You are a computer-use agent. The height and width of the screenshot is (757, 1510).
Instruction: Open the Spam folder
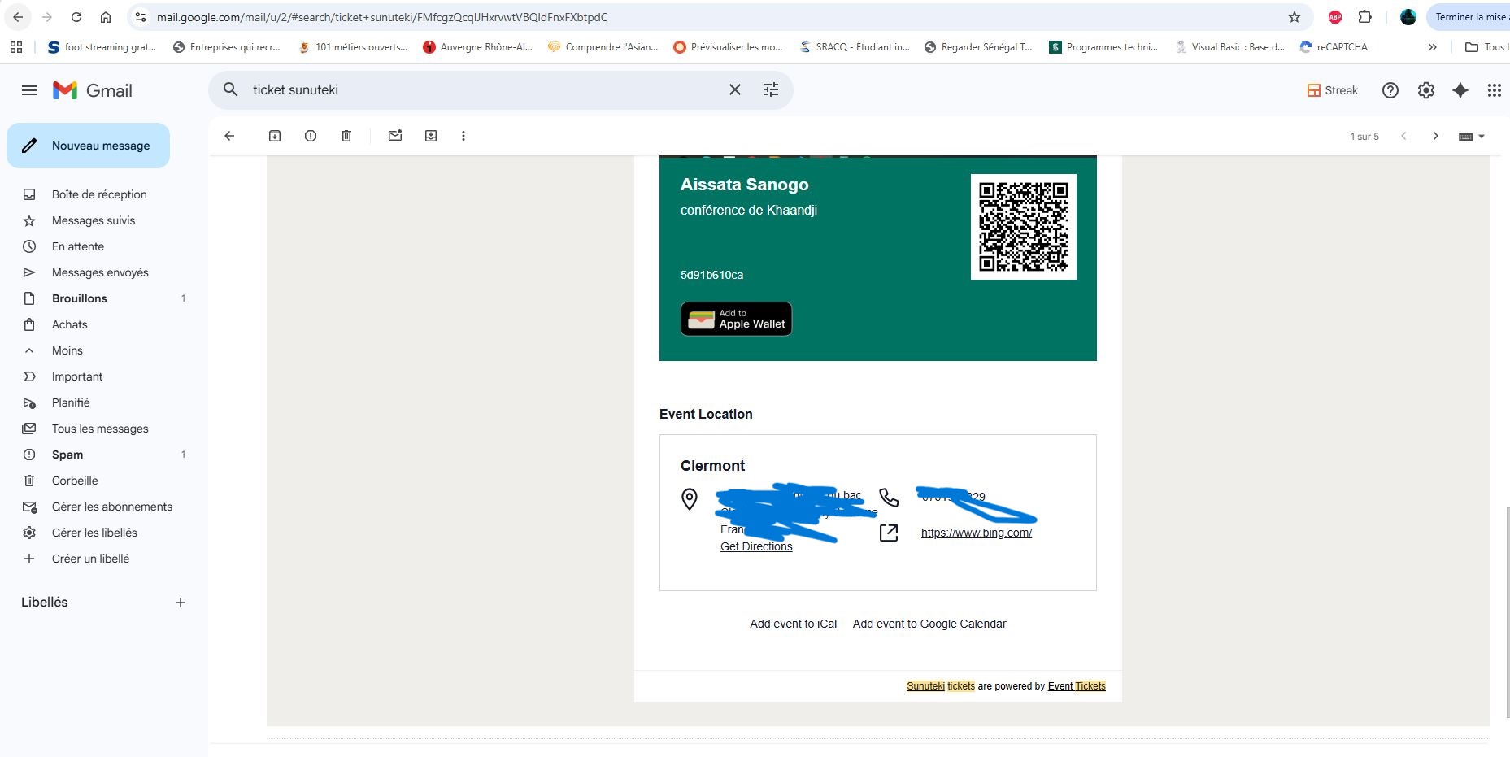[x=67, y=455]
